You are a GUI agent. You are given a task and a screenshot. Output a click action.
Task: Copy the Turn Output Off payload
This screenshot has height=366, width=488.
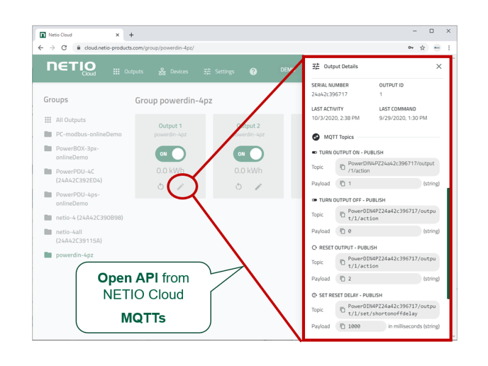tap(342, 231)
